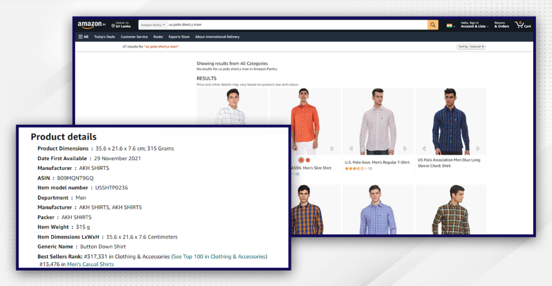Open the Exports Store
Image resolution: width=552 pixels, height=286 pixels.
pyautogui.click(x=179, y=37)
